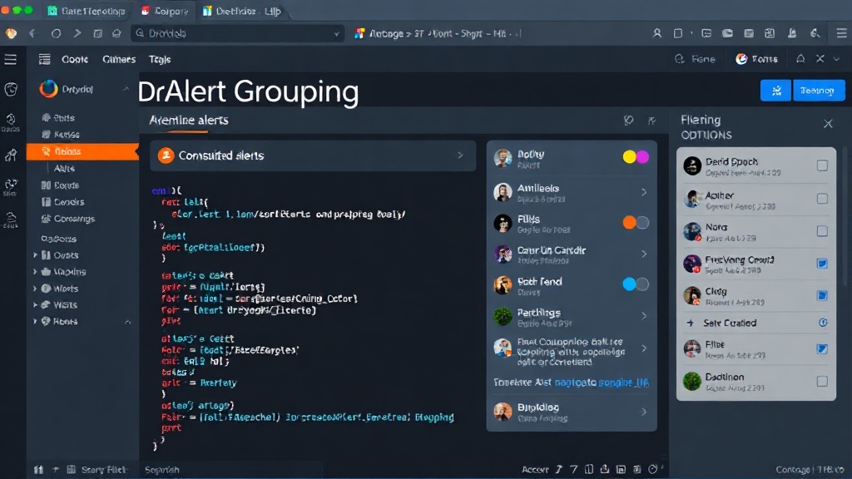Click the plus icon beside Sate Coatled

tap(690, 323)
